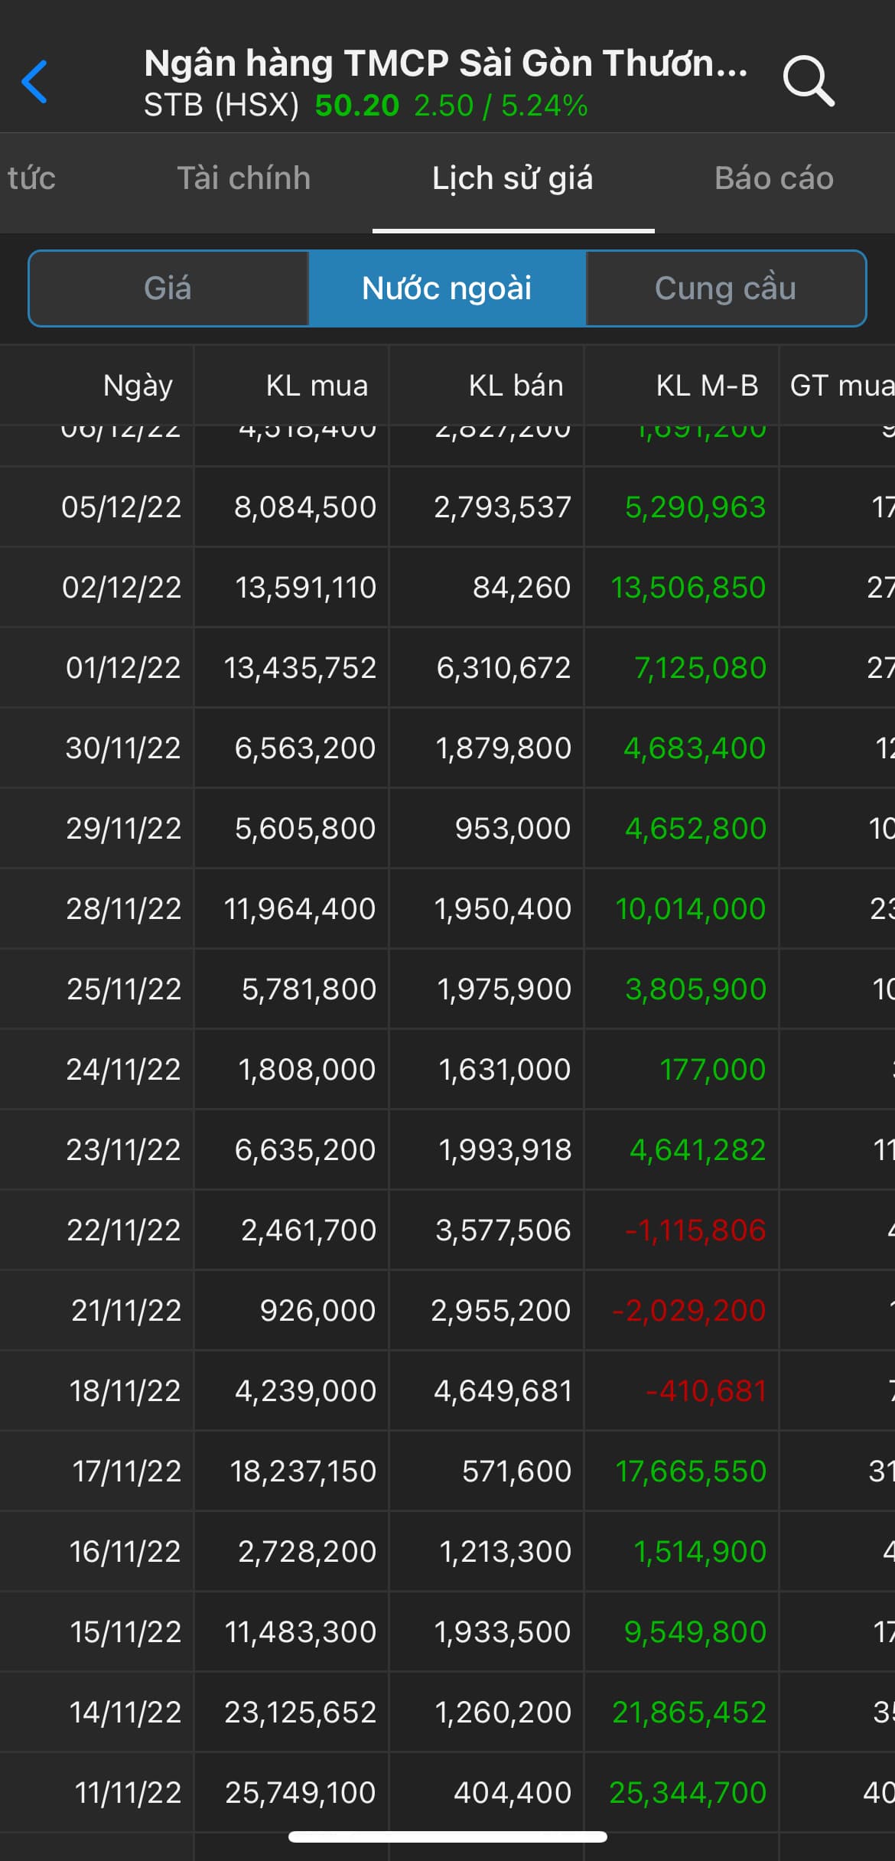895x1861 pixels.
Task: Select the Lịch sử giá tab
Action: pyautogui.click(x=513, y=178)
